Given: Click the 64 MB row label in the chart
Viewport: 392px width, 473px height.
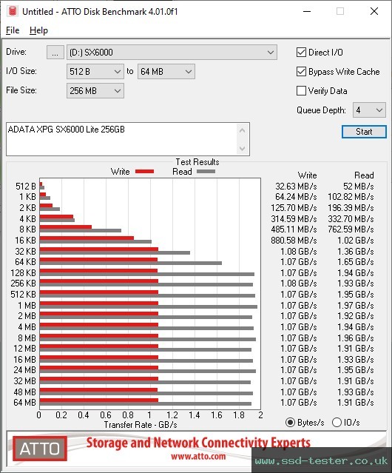Looking at the screenshot, I should click(x=24, y=403).
